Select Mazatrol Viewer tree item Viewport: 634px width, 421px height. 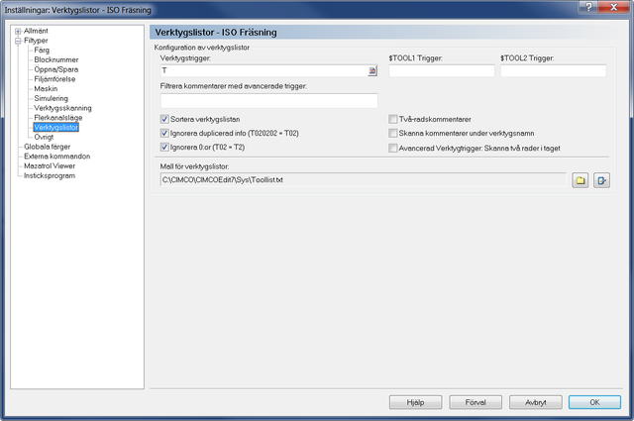tap(50, 166)
